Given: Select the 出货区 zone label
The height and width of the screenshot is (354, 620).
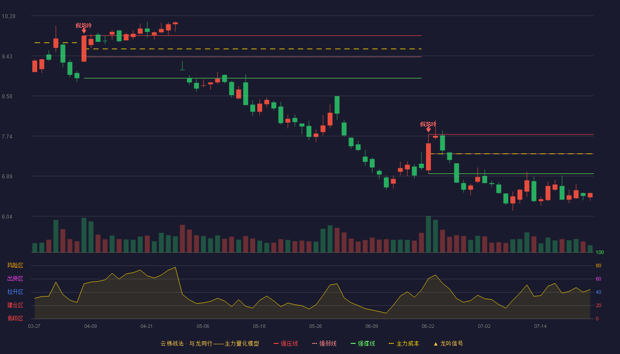Looking at the screenshot, I should 15,279.
